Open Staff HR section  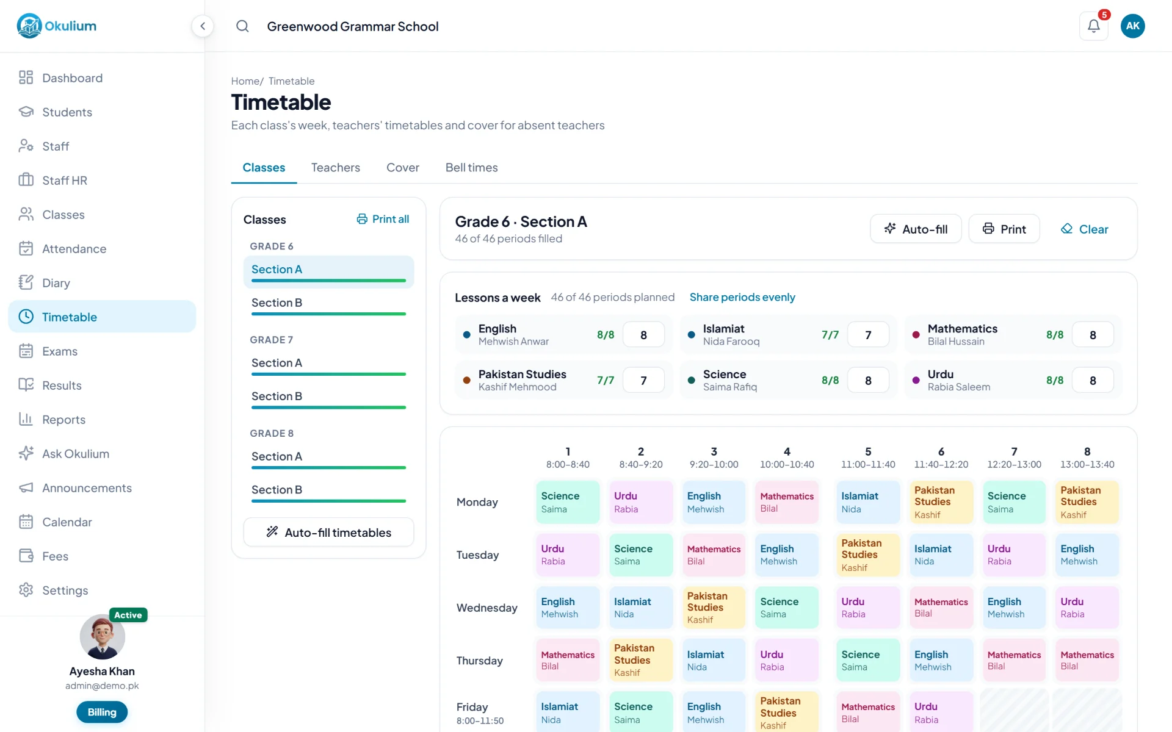pyautogui.click(x=102, y=181)
